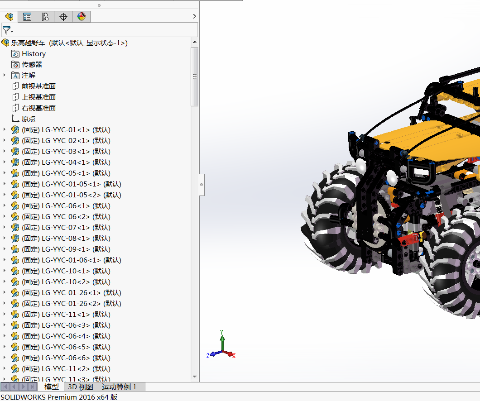
Task: Click the panel top grip handle
Action: coord(99,5)
